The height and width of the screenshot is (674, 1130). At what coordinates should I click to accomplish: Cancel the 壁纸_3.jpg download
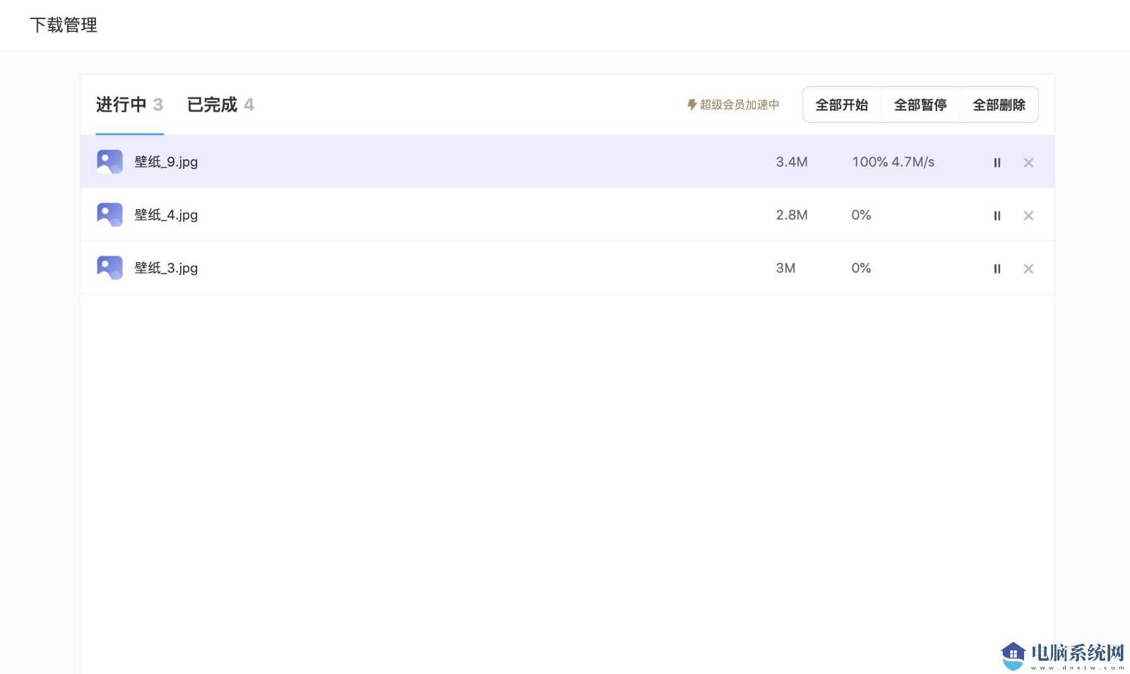tap(1028, 268)
